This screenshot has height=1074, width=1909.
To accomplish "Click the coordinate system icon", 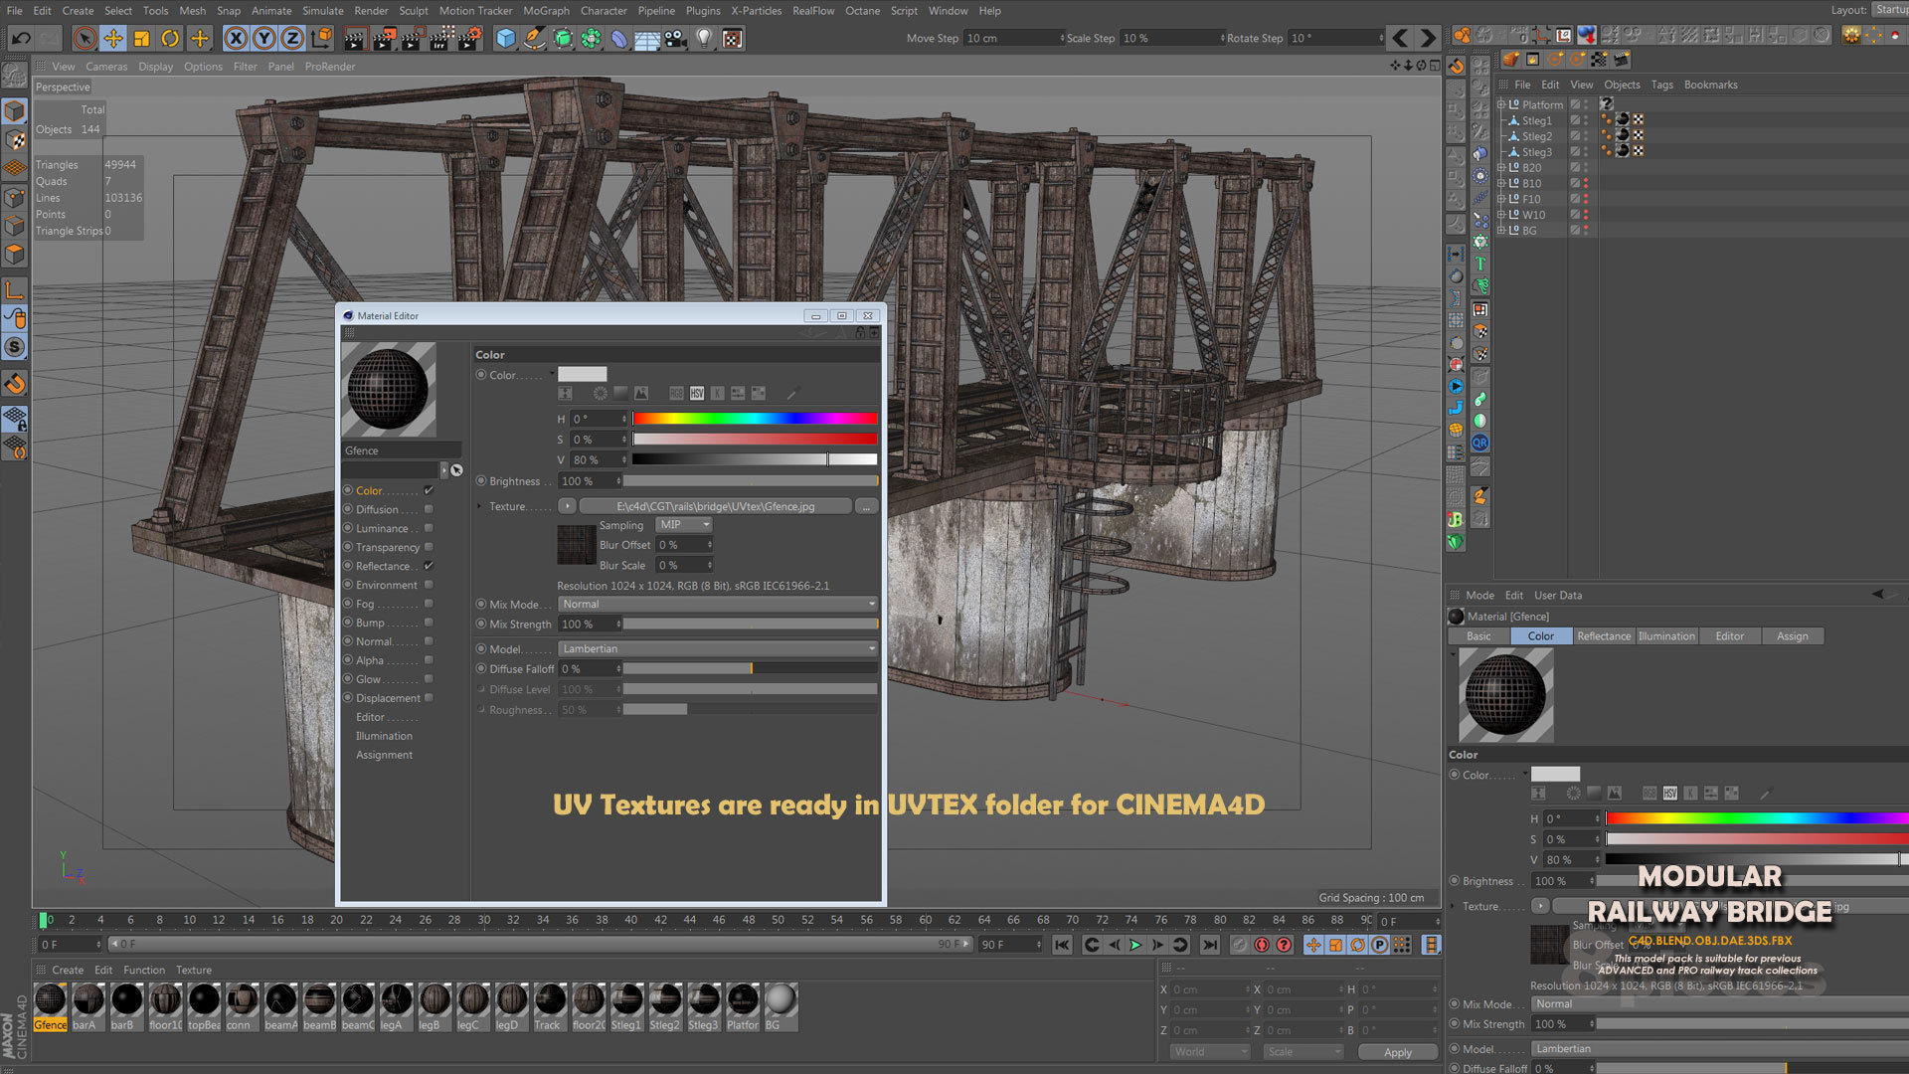I will click(321, 38).
